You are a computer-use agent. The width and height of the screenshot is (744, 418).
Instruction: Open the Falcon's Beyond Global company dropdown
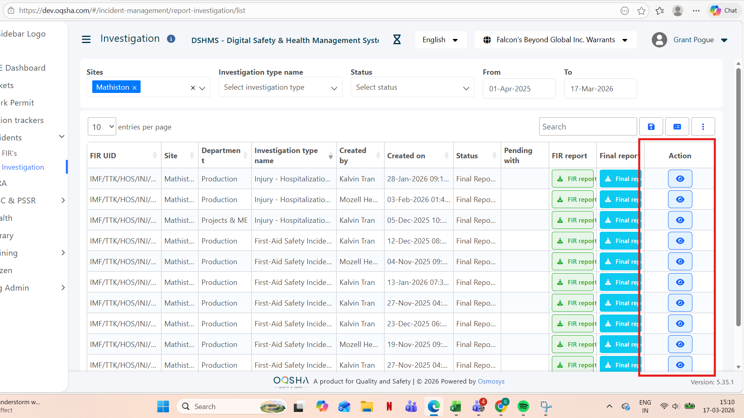[x=555, y=40]
